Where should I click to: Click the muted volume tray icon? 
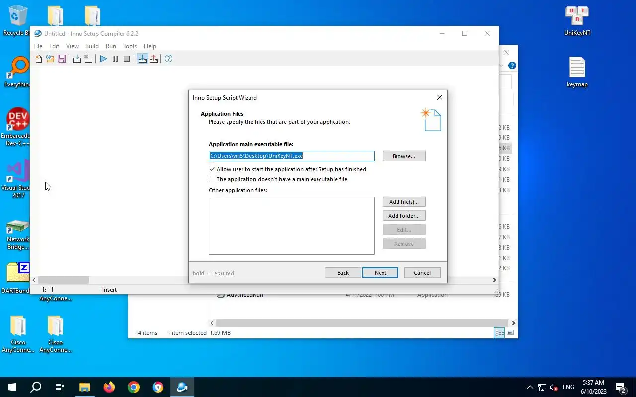pos(554,387)
